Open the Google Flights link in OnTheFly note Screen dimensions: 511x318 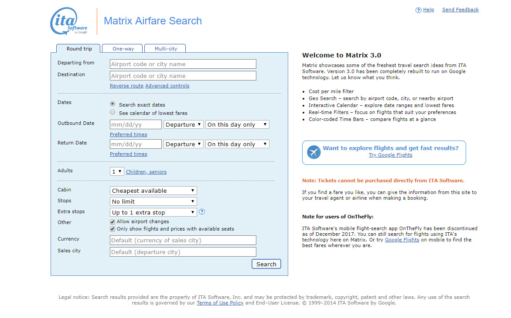402,240
